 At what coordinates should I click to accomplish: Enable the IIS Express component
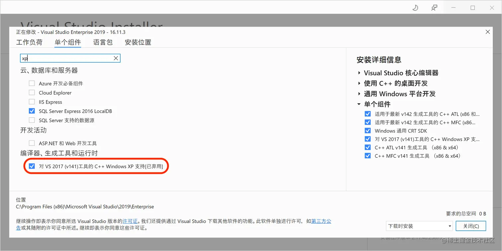[x=32, y=102]
